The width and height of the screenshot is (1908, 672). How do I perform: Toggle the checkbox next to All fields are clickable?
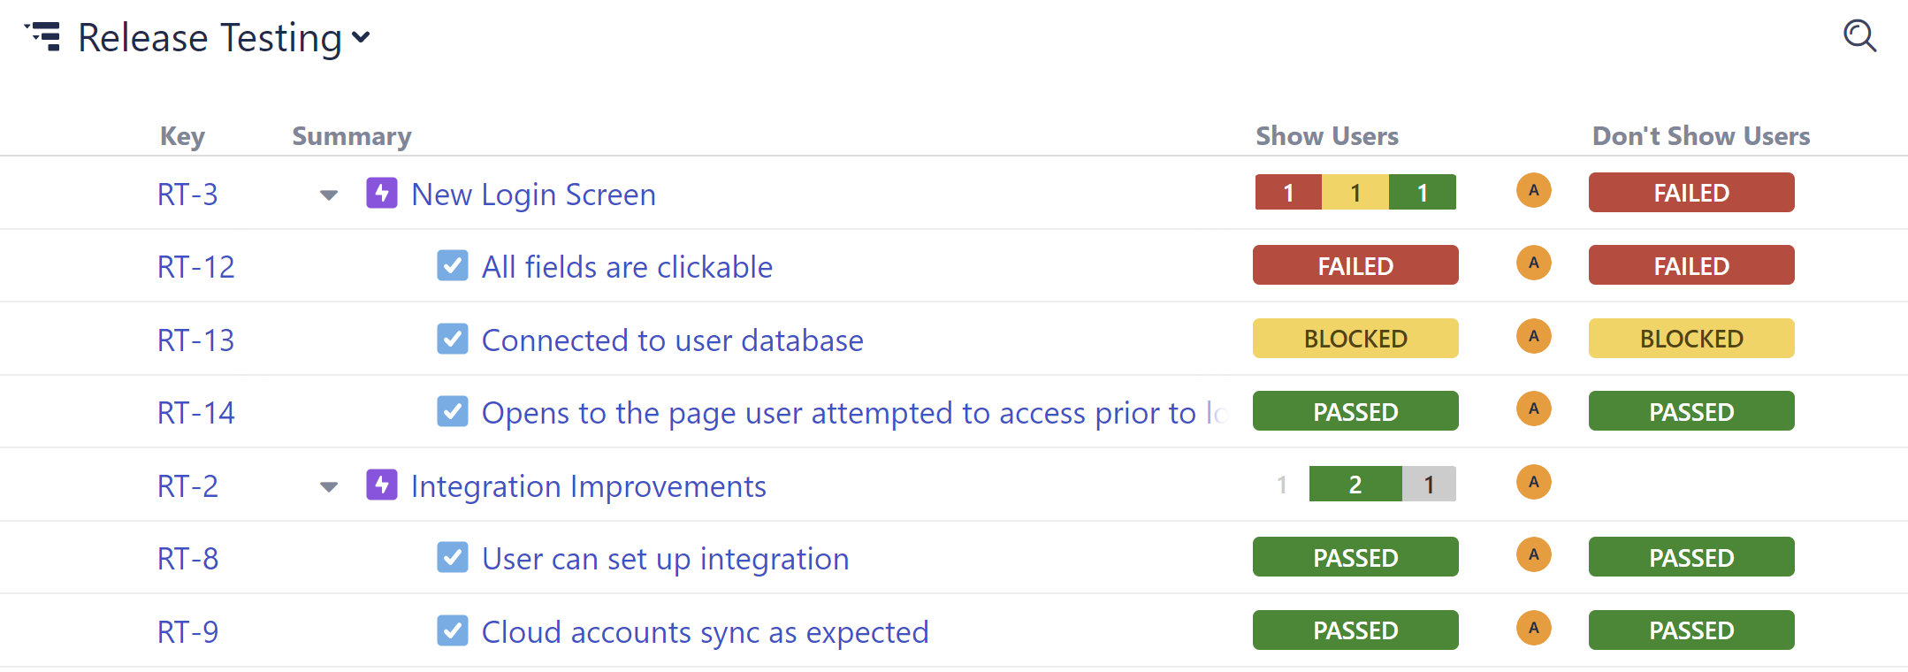click(x=452, y=265)
